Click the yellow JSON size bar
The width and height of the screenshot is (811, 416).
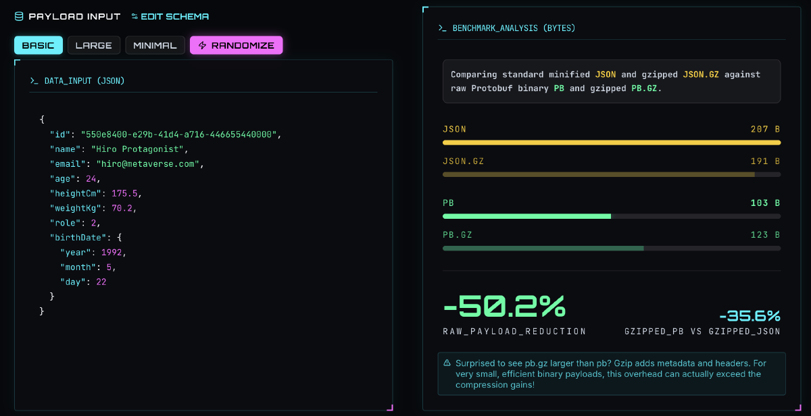pos(612,142)
